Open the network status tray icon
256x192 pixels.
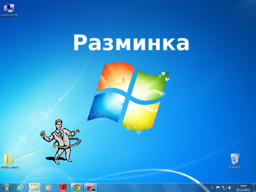pos(224,188)
